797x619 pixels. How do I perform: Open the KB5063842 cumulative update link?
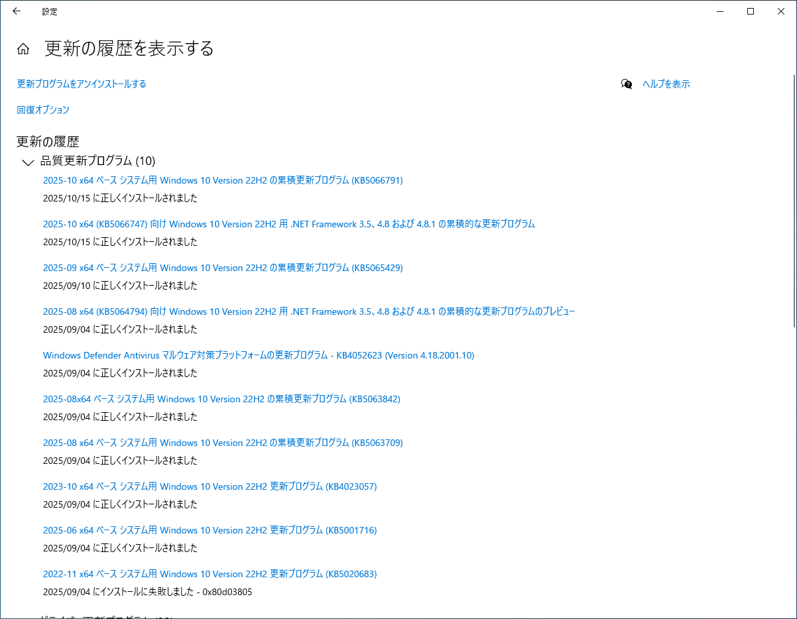tap(221, 399)
